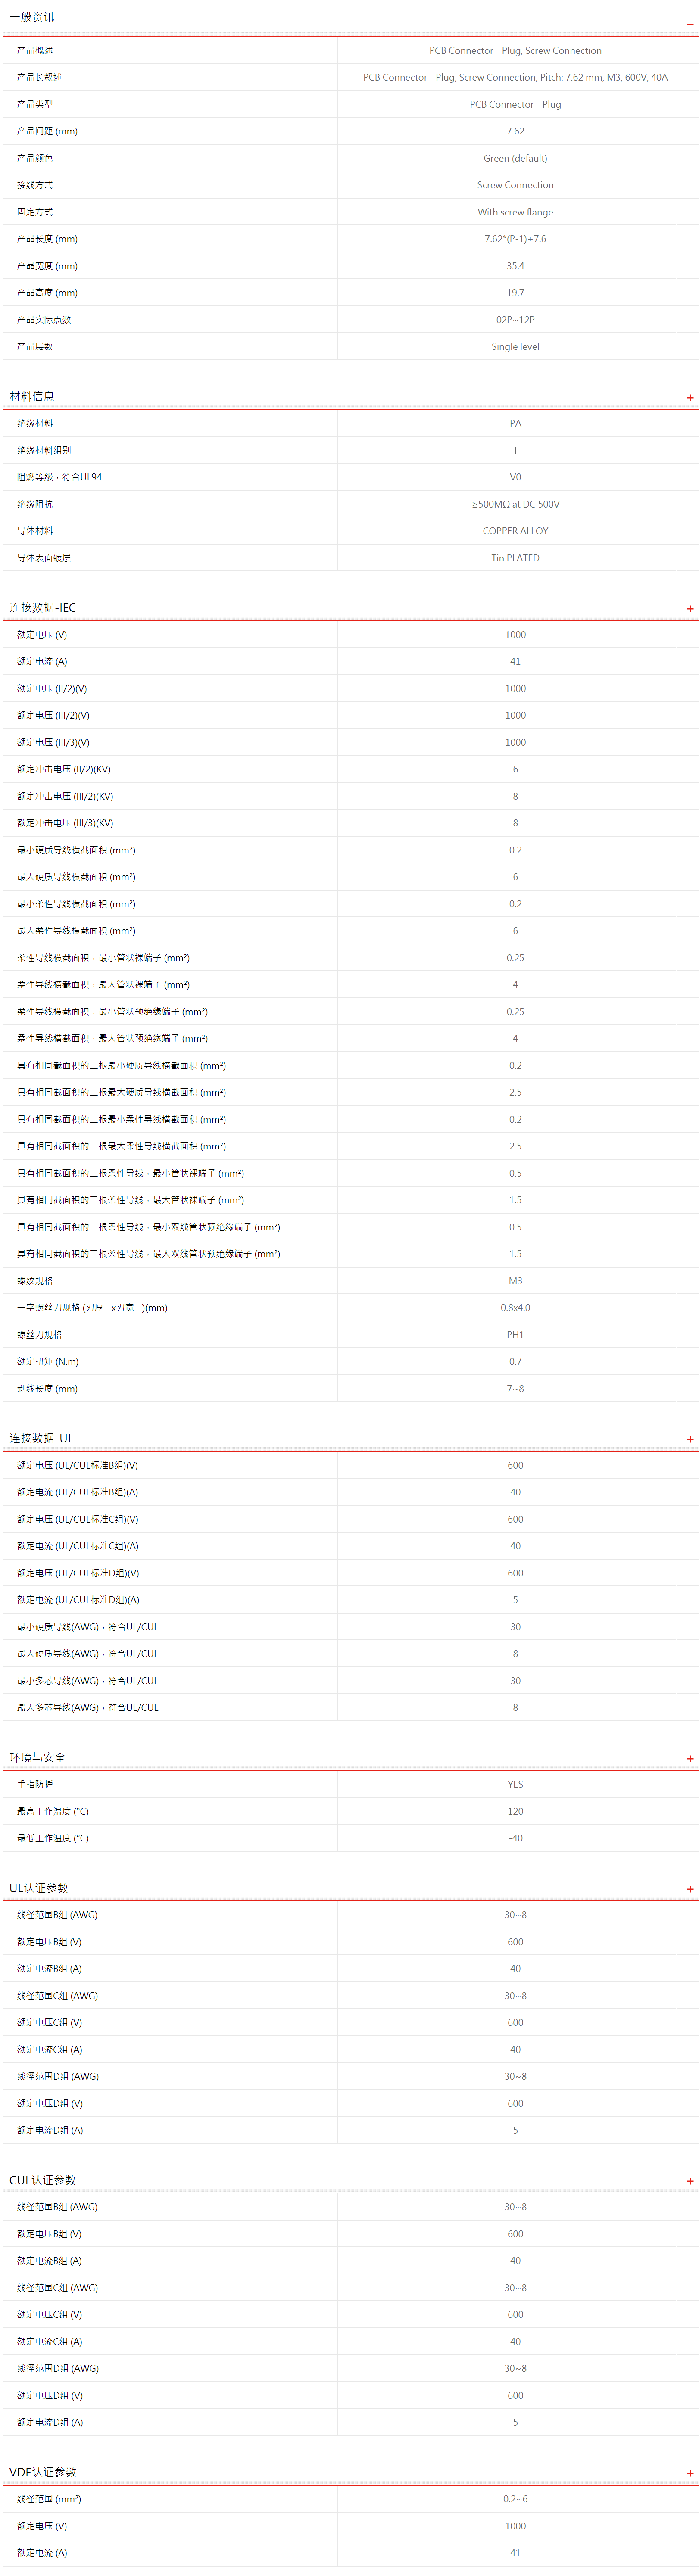Click the Green (default) product color value

click(515, 158)
